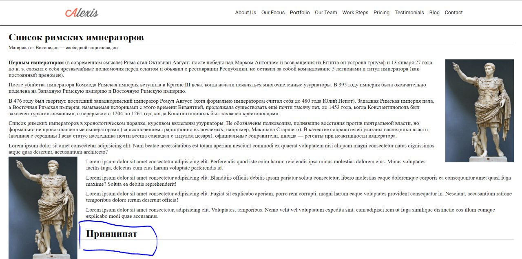Screen dimensions: 522x259
Task: Click the text "Материал из Википедии — свободной энциклопедии"
Action: point(63,48)
